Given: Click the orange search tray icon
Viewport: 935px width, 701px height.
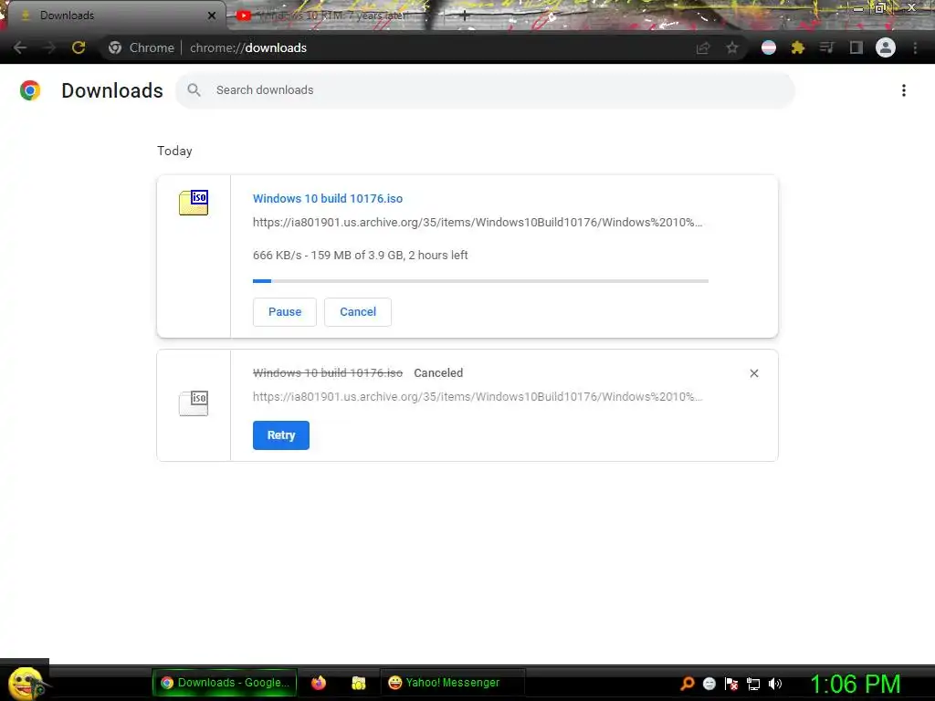Looking at the screenshot, I should coord(688,684).
